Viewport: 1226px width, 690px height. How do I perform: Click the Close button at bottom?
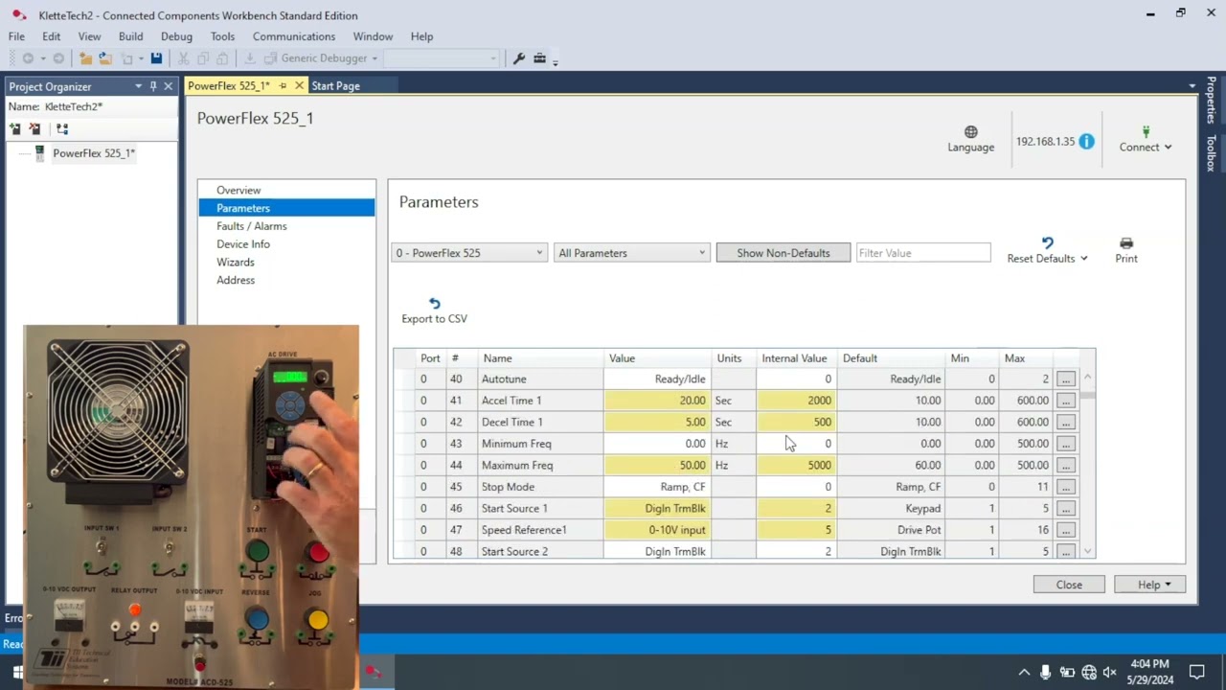click(1069, 585)
